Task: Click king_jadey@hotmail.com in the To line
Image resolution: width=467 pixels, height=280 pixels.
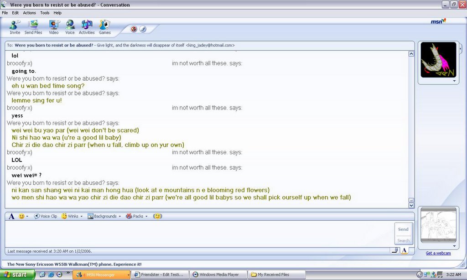Action: click(x=210, y=45)
